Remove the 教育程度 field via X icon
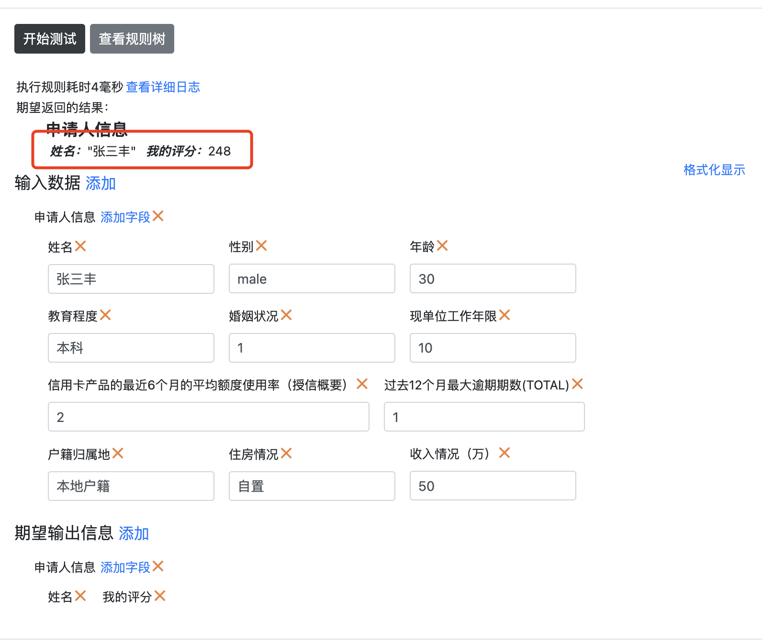762x643 pixels. (x=105, y=315)
